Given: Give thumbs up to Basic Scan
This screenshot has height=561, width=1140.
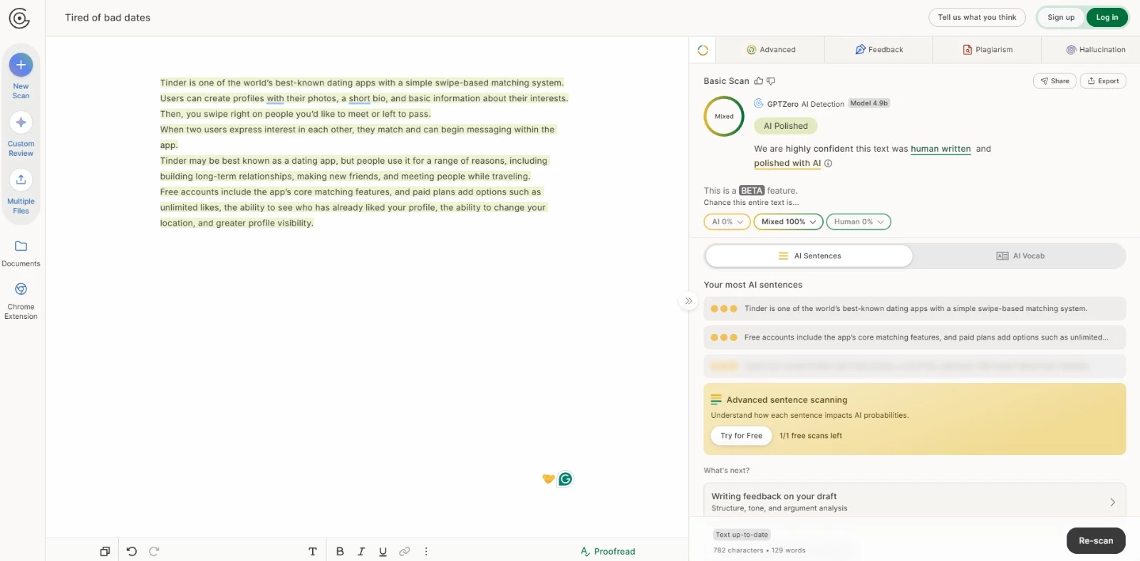Looking at the screenshot, I should (759, 81).
